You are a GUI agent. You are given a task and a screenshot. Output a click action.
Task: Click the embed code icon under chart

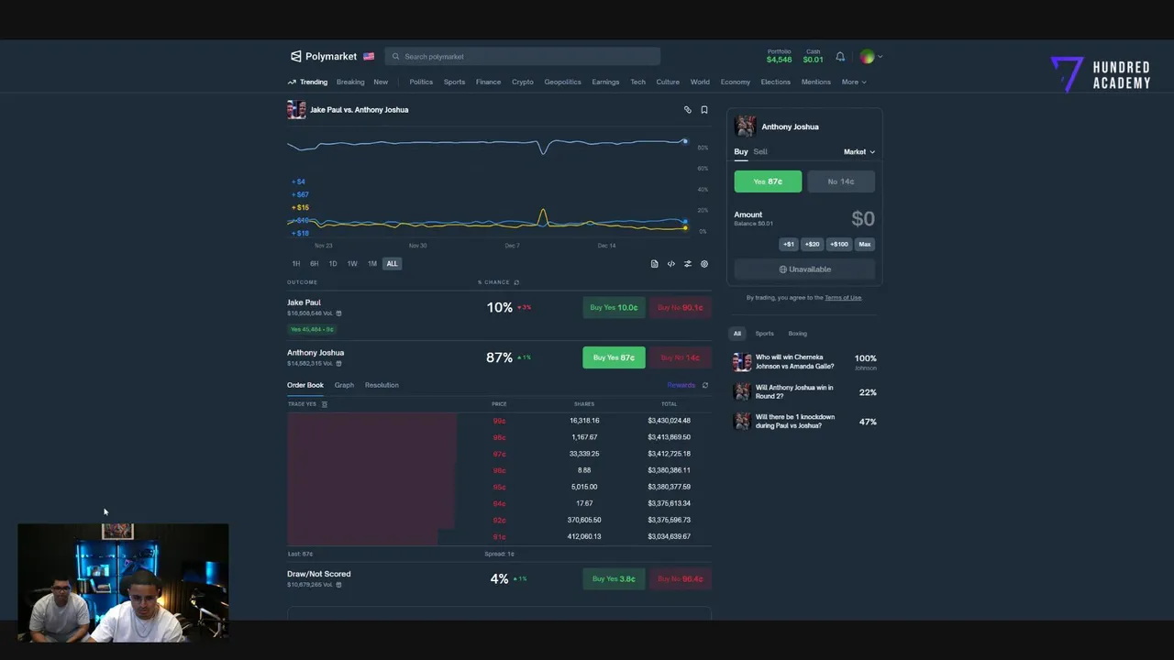(x=670, y=264)
